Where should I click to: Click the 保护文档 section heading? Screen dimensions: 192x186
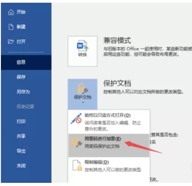117,83
